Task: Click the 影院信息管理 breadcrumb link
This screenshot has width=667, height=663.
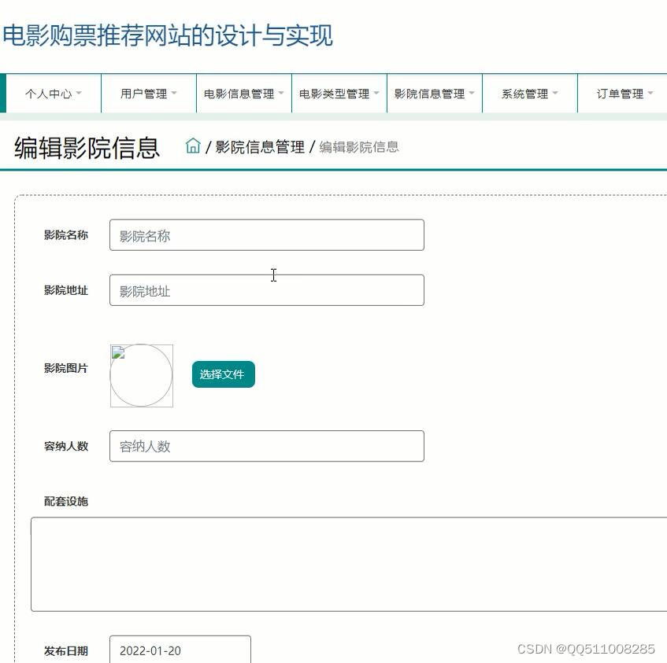Action: 260,147
